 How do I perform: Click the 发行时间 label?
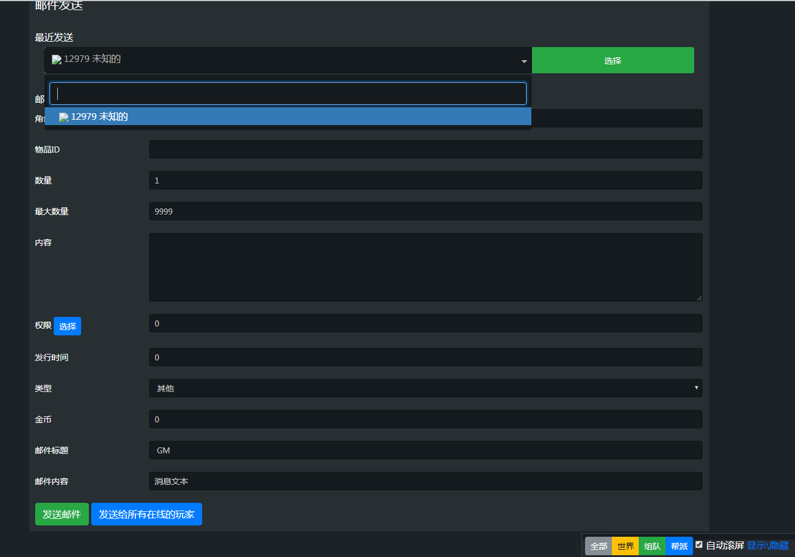click(x=52, y=357)
